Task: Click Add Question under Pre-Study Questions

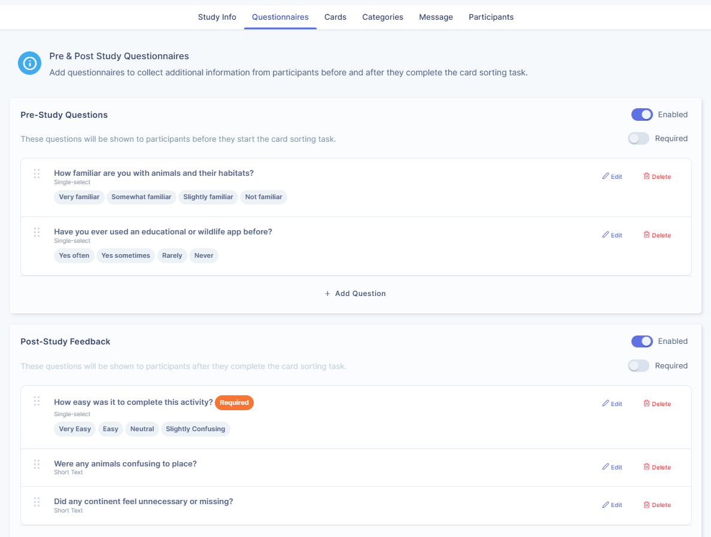Action: [355, 294]
